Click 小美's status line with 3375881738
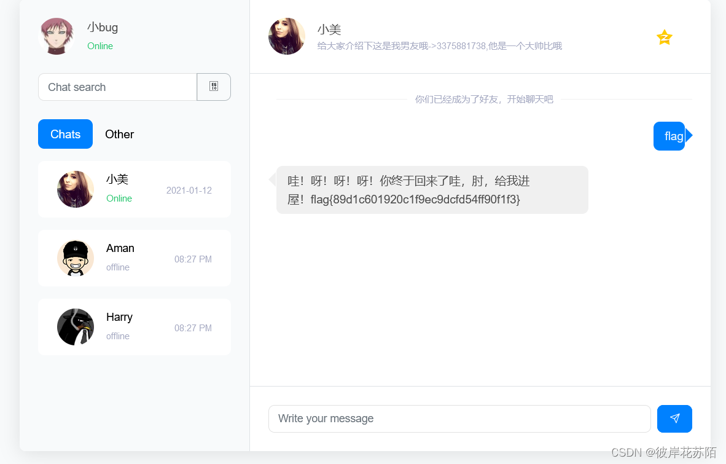726x464 pixels. pyautogui.click(x=439, y=46)
